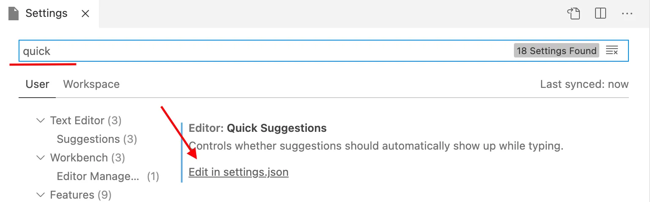Click the Split Editor Right icon
The width and height of the screenshot is (650, 202).
tap(600, 14)
